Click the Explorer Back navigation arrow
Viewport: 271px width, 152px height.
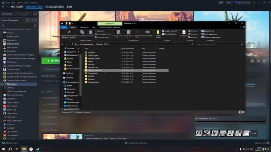tap(62, 44)
